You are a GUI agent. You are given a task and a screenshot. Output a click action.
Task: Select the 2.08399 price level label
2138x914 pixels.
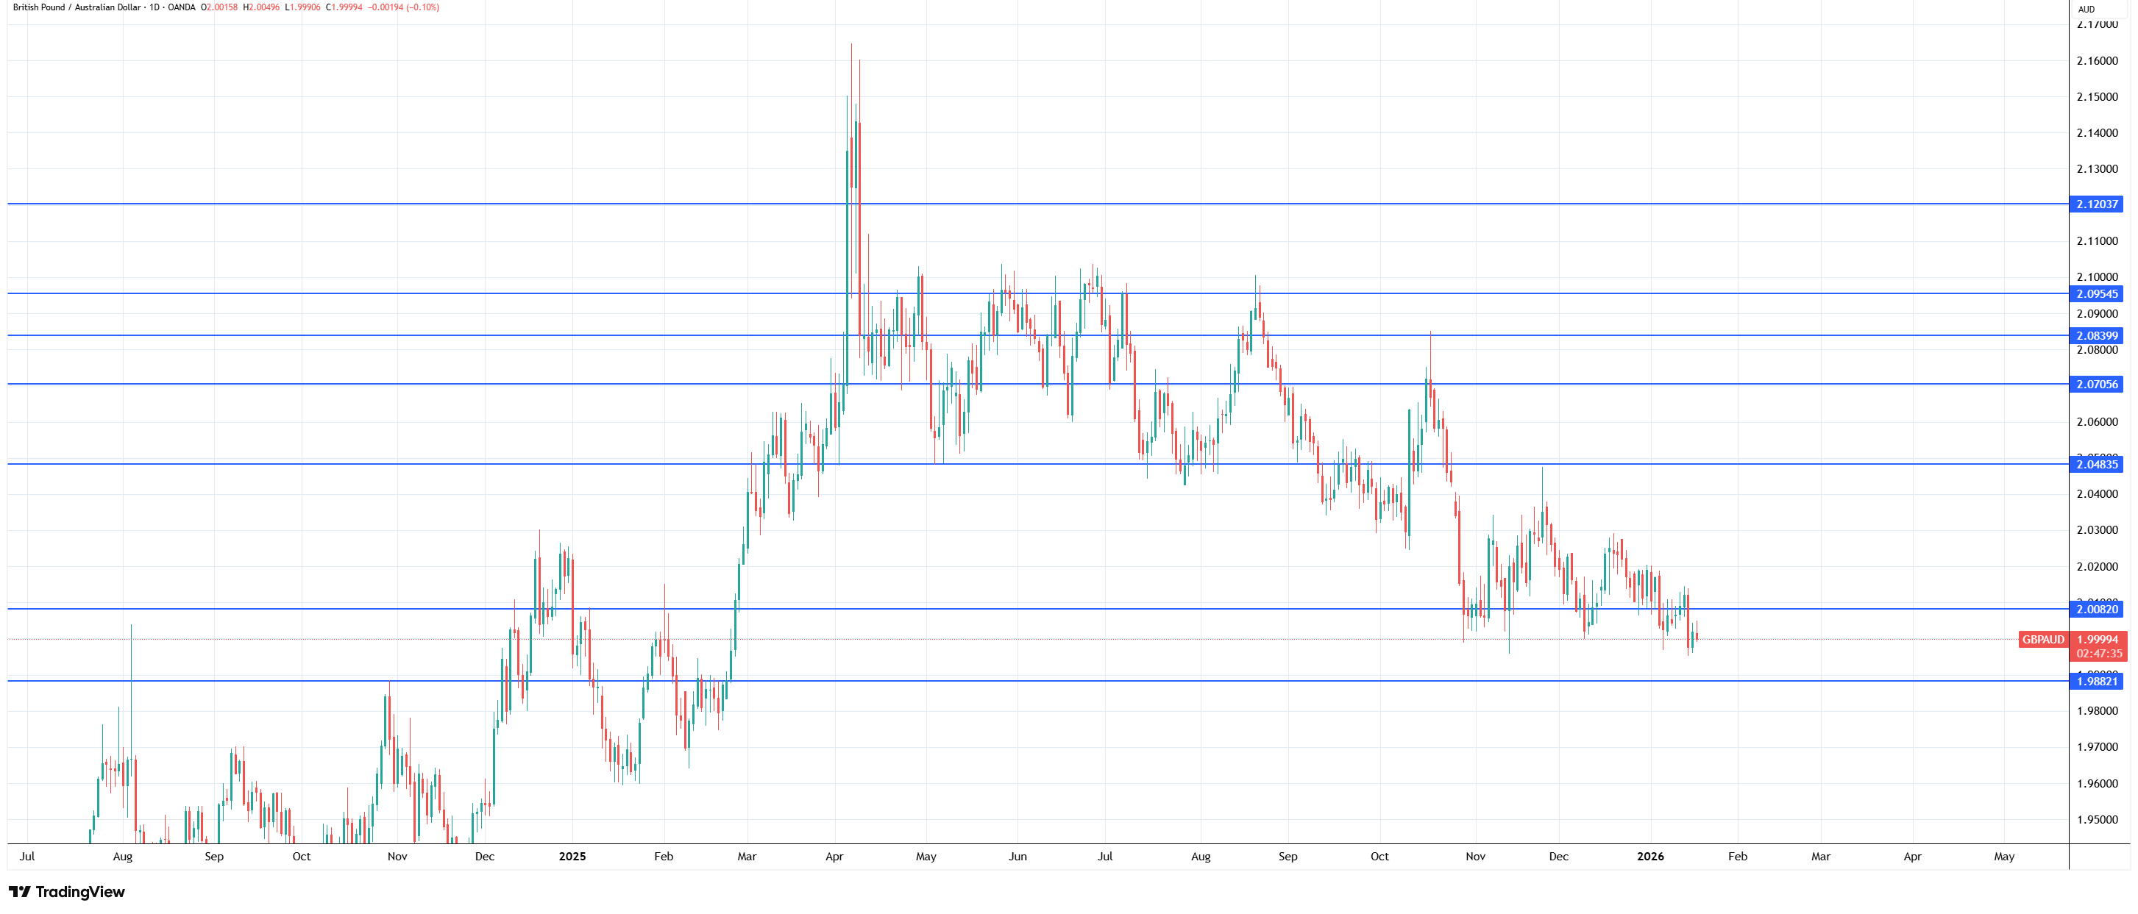(2097, 336)
